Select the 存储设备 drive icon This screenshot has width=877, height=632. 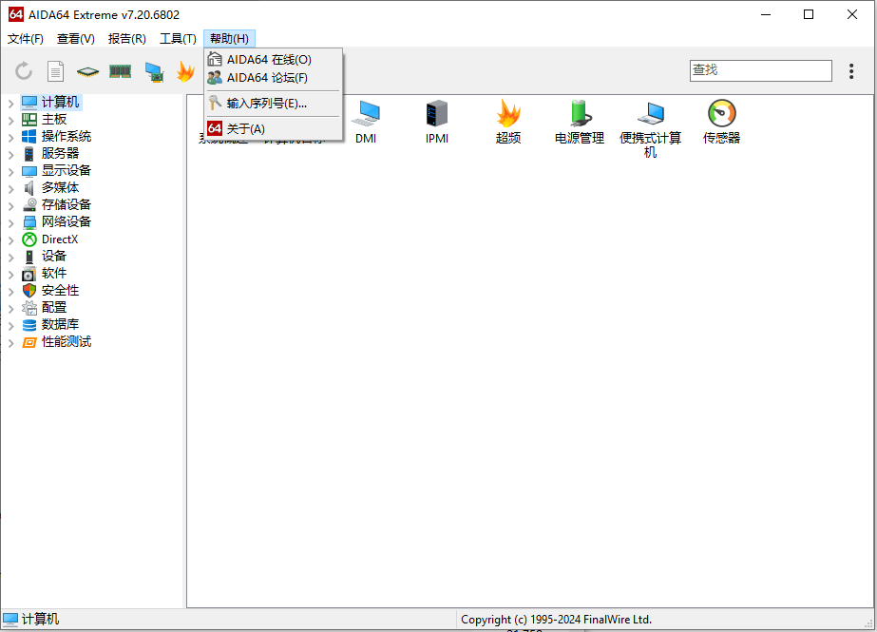[x=29, y=204]
